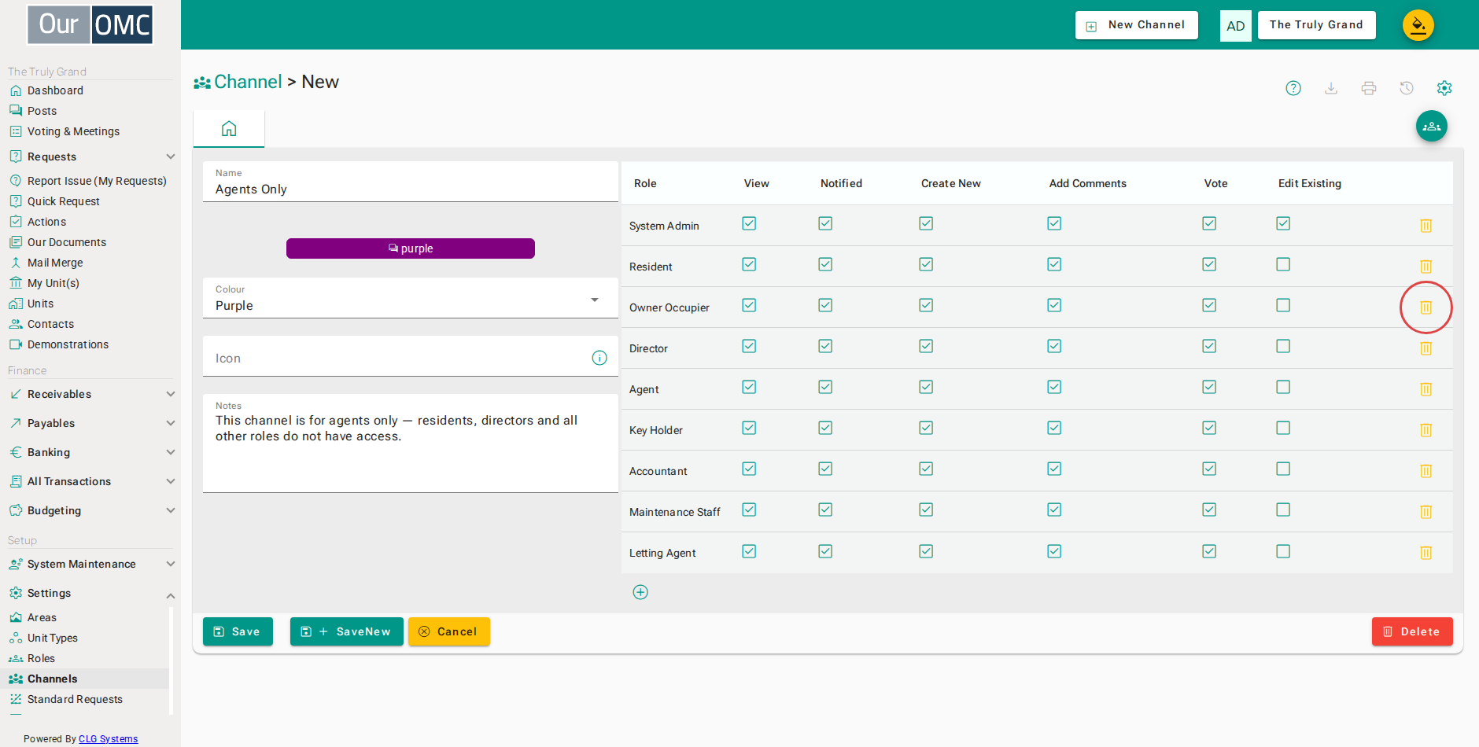Open the CLG Systems link

pos(109,739)
